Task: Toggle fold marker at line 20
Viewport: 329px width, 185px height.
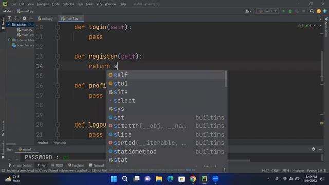Action: point(57,125)
